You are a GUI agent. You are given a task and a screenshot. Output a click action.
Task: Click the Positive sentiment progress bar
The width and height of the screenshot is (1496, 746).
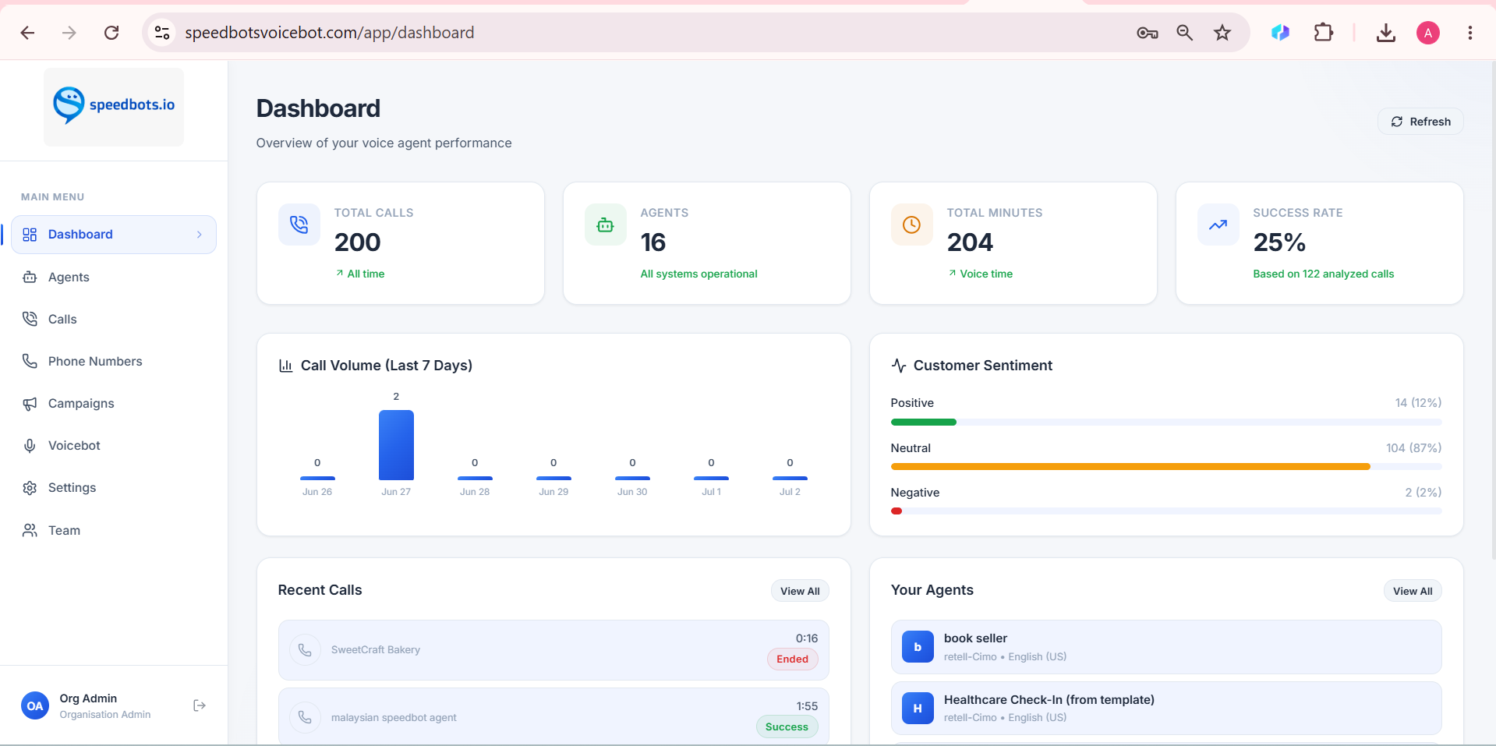click(x=1165, y=422)
